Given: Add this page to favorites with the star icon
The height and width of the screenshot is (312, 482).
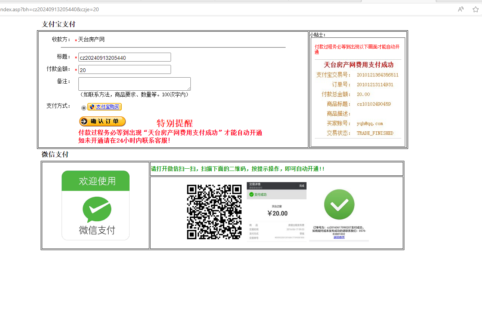Looking at the screenshot, I should click(476, 9).
